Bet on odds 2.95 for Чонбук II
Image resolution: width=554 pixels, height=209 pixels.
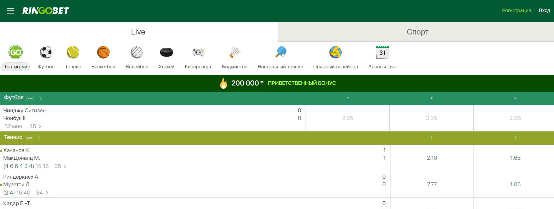(x=515, y=118)
